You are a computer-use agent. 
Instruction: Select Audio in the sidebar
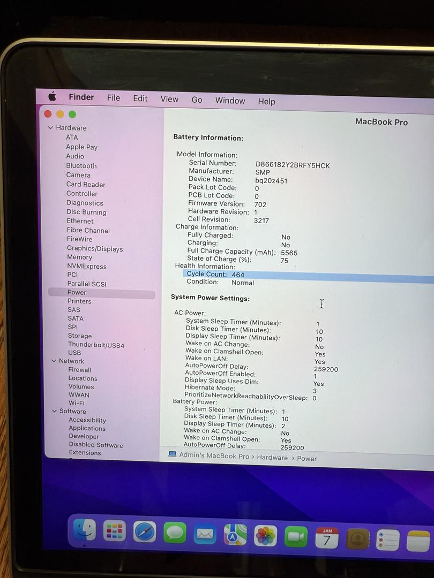pos(75,156)
